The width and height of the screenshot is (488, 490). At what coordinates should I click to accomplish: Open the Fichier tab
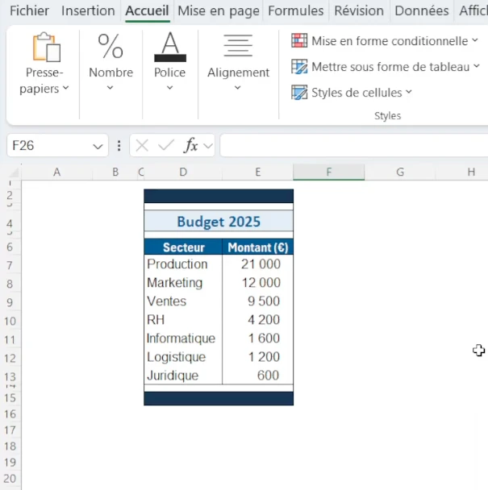pyautogui.click(x=29, y=11)
